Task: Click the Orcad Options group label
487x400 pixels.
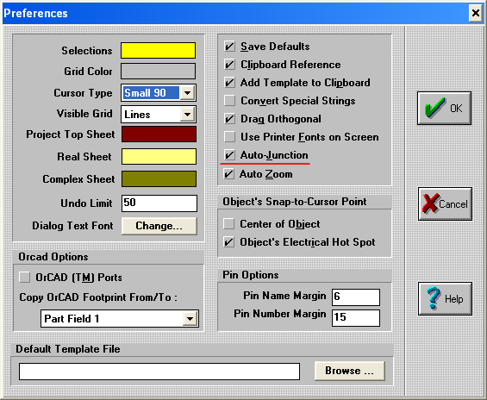Action: pyautogui.click(x=53, y=257)
